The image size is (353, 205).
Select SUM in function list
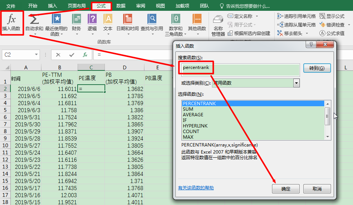253,109
